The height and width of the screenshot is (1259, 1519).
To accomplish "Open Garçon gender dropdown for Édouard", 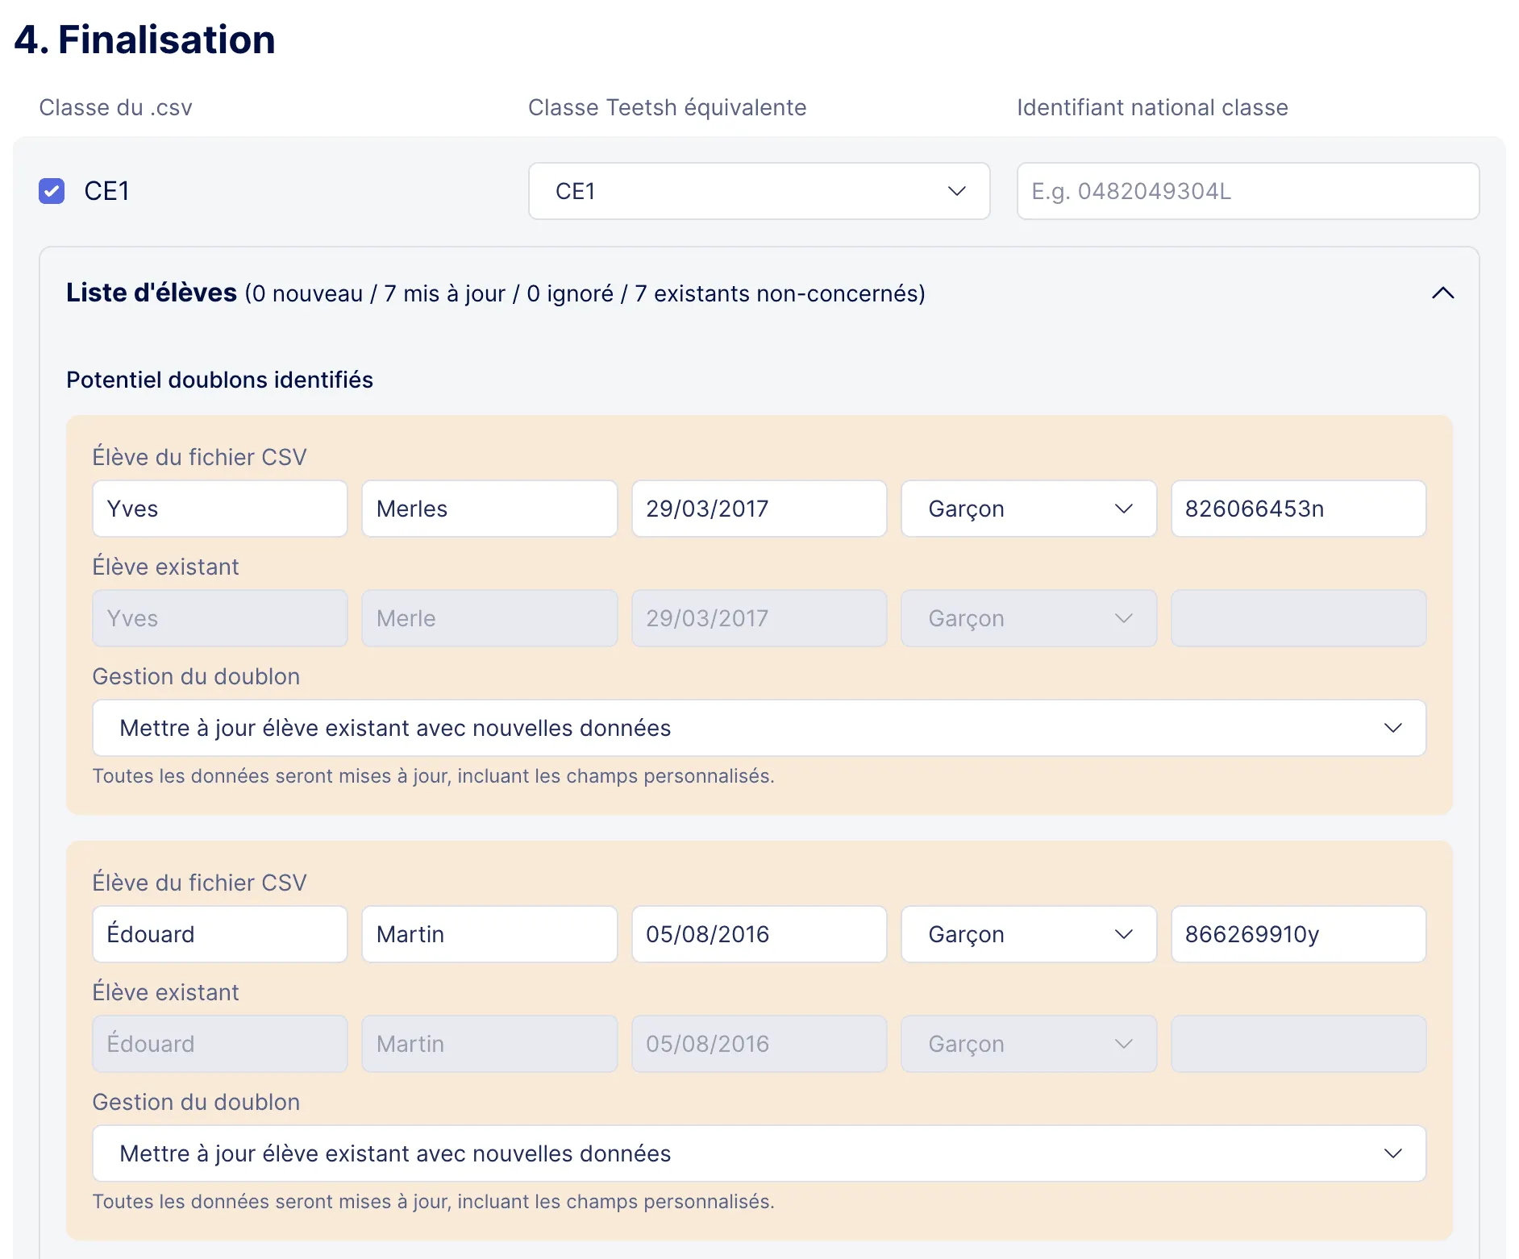I will 1029,934.
